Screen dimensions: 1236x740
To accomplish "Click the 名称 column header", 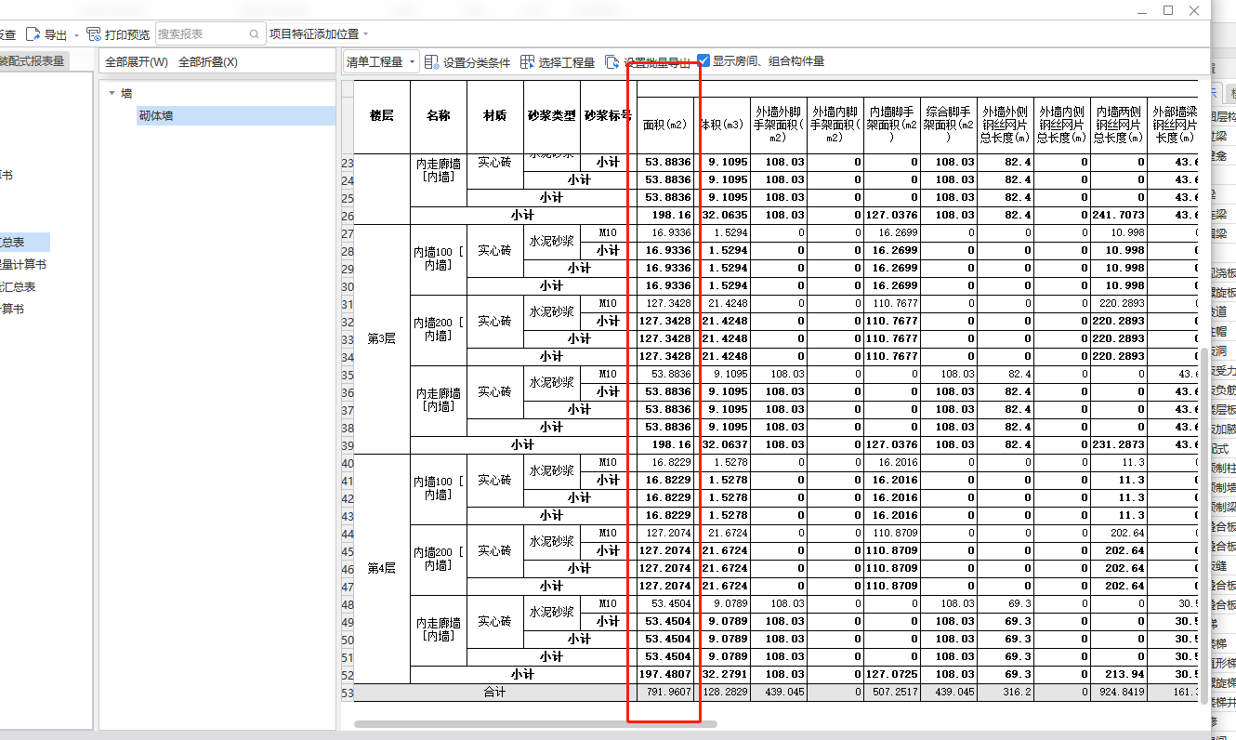I will click(x=439, y=116).
